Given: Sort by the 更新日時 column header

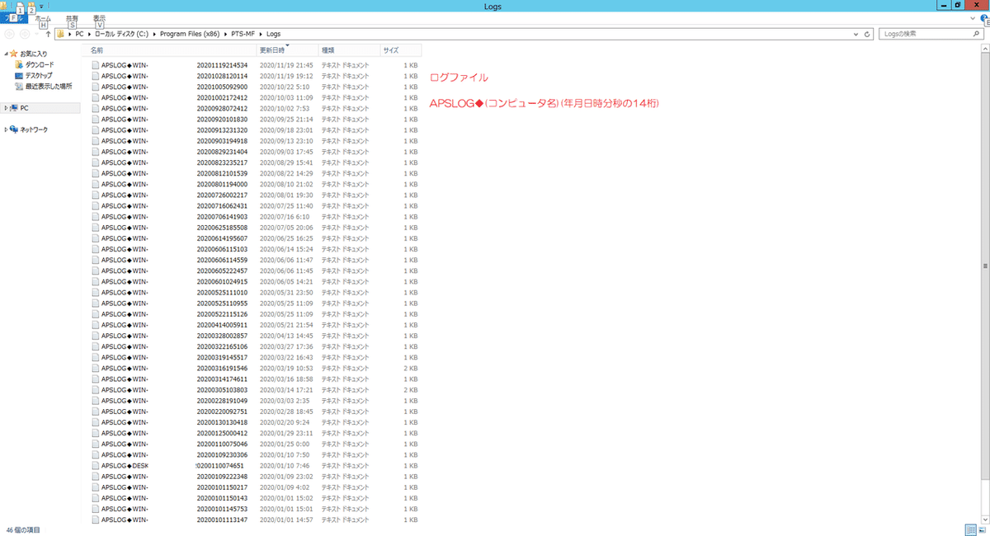Looking at the screenshot, I should coord(287,50).
